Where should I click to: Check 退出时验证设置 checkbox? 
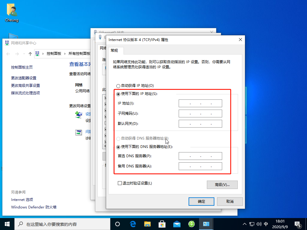coord(120,183)
